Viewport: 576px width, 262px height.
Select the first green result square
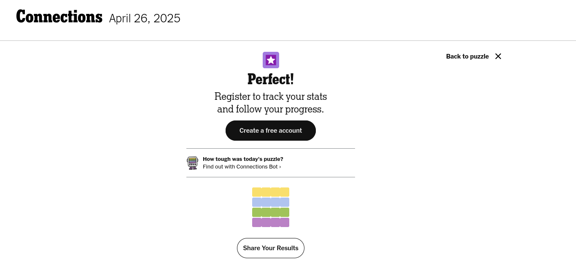pos(257,212)
